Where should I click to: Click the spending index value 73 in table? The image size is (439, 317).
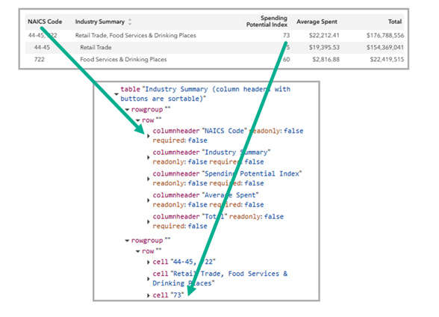tap(286, 35)
